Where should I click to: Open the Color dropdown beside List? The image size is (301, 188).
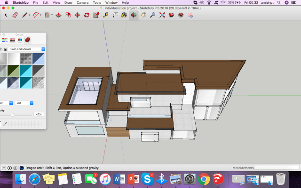pyautogui.click(x=6, y=103)
